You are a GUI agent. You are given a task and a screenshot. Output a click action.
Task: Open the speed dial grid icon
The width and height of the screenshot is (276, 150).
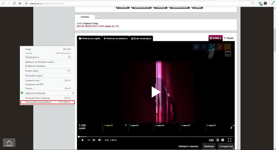tap(20, 3)
